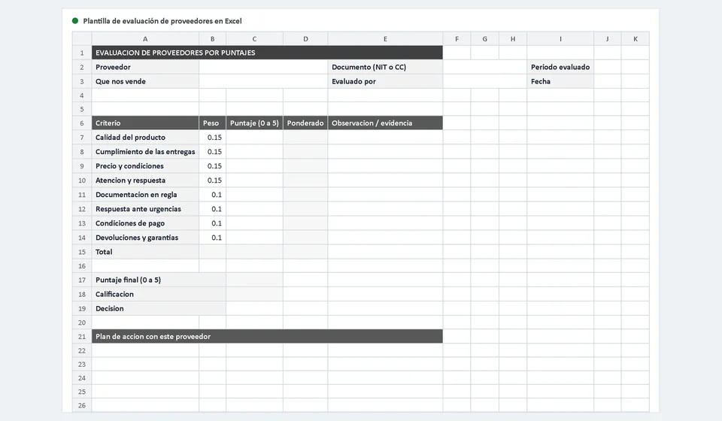
Task: Click the 'Atencion y respuesta' cell
Action: click(x=145, y=180)
